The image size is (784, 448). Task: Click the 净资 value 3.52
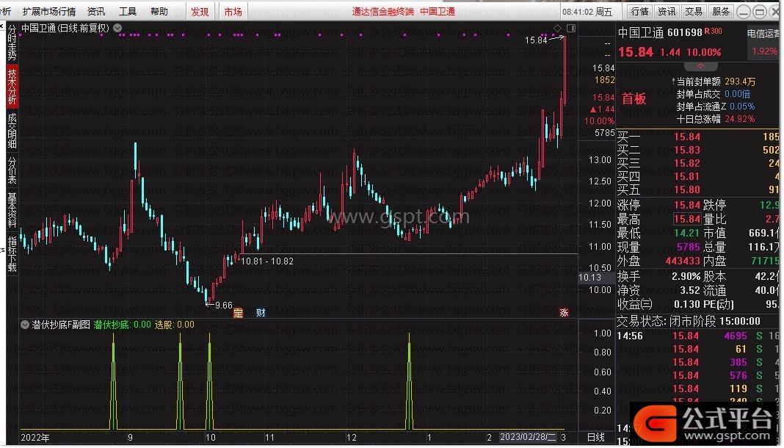690,290
